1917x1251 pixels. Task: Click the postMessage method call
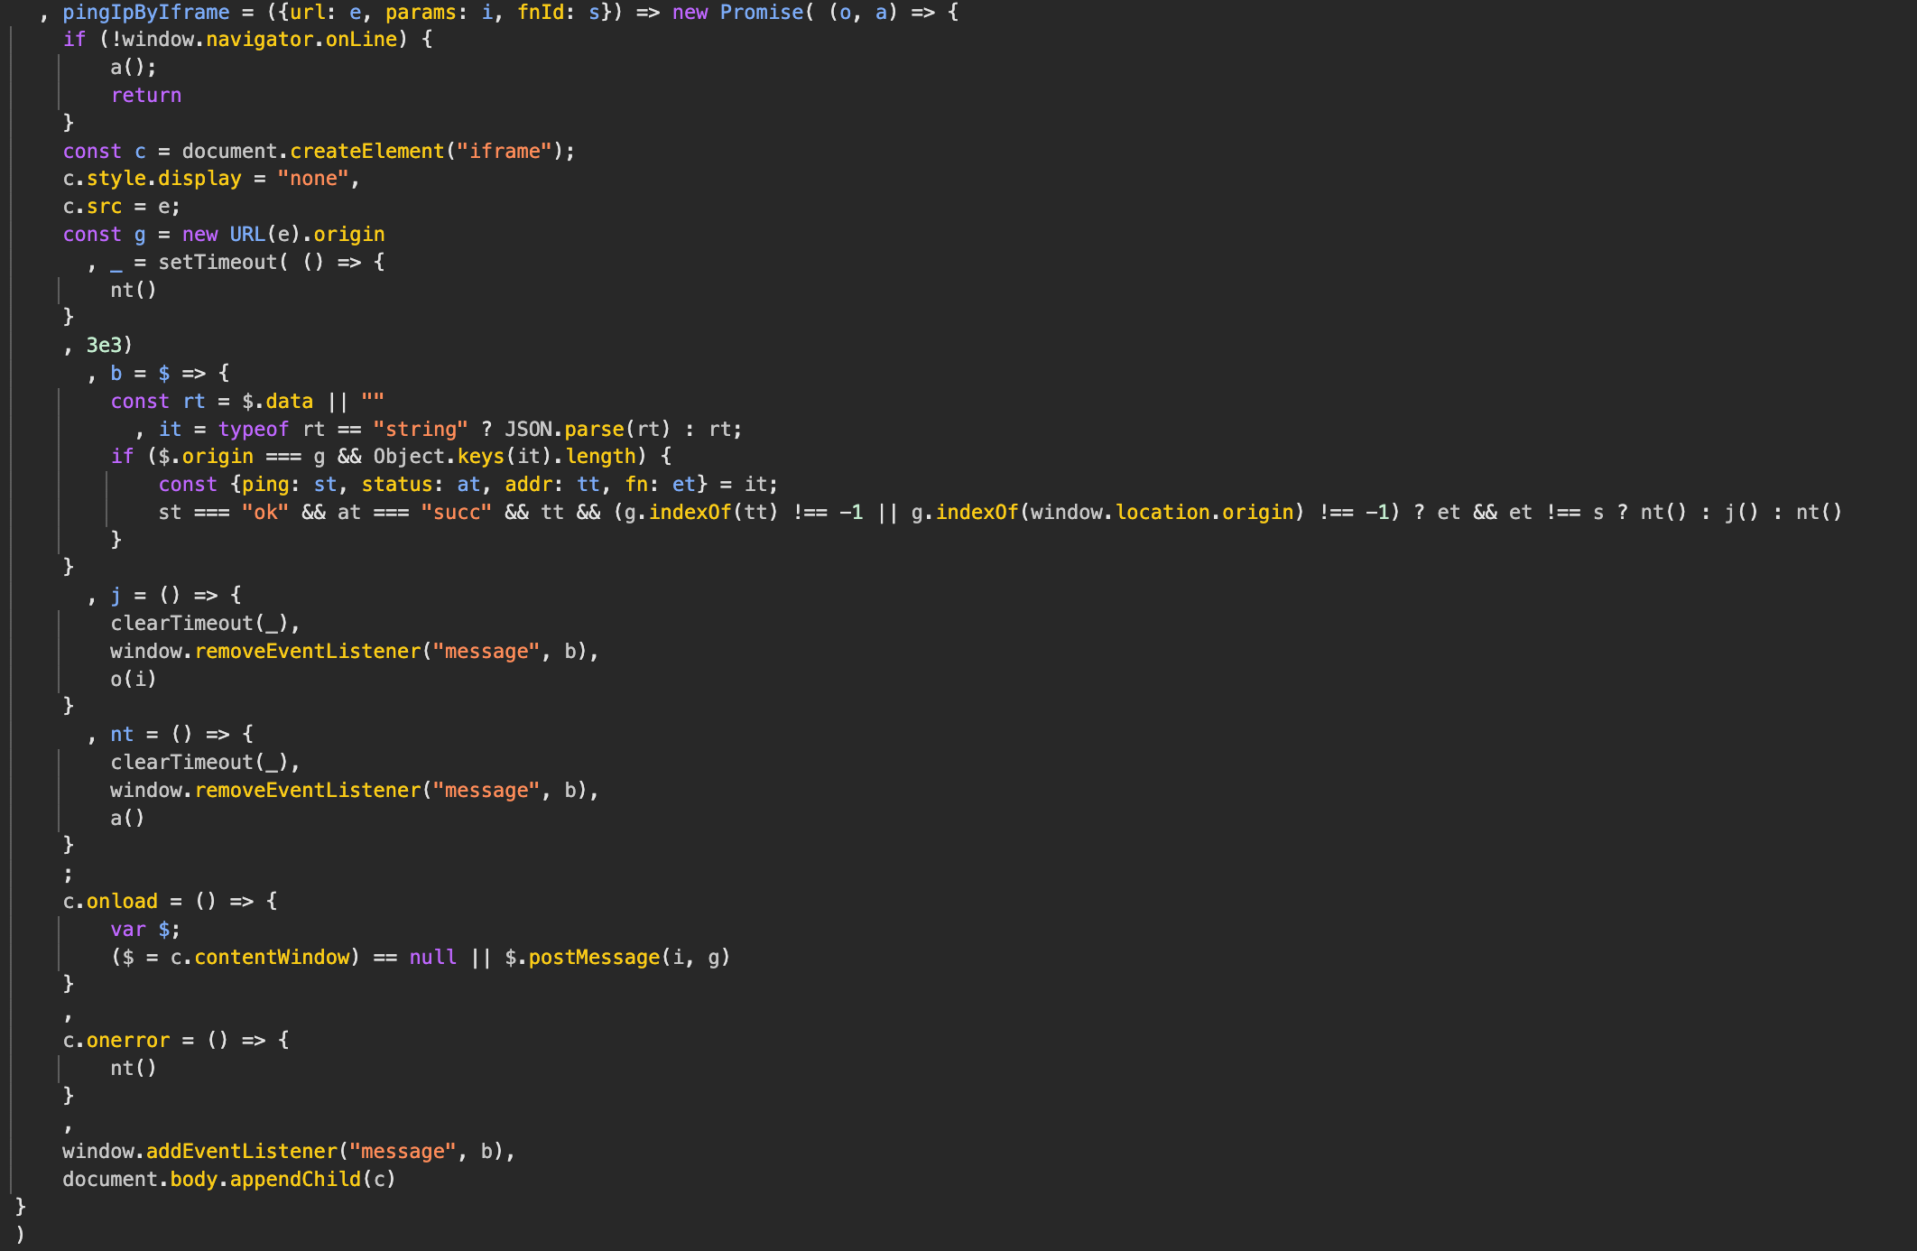[x=593, y=957]
